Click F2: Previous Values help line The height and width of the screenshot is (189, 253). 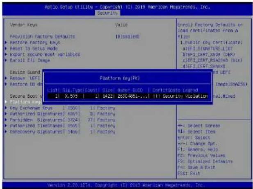point(201,155)
